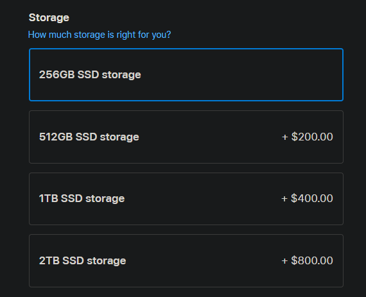366x297 pixels.
Task: Select the 2TB SSD storage option
Action: 186,260
